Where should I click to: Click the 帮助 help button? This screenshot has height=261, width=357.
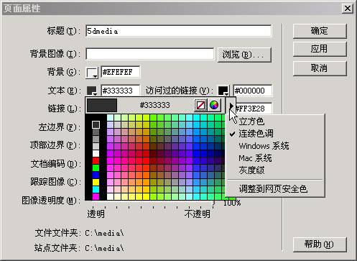(320, 244)
